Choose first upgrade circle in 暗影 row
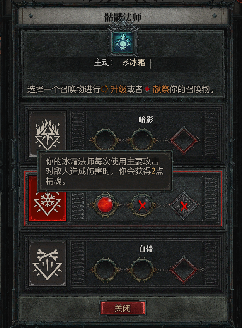242x328 pixels. pyautogui.click(x=105, y=140)
